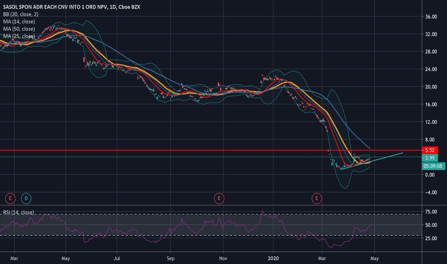Select the RSI (14, close) indicator label
The image size is (447, 264).
18,212
